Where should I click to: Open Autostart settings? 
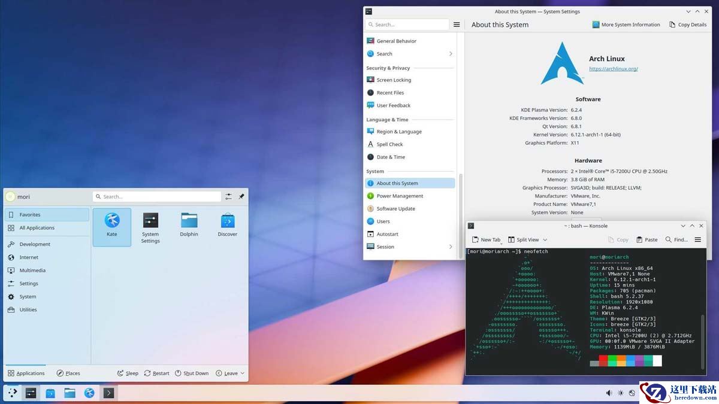(x=410, y=234)
